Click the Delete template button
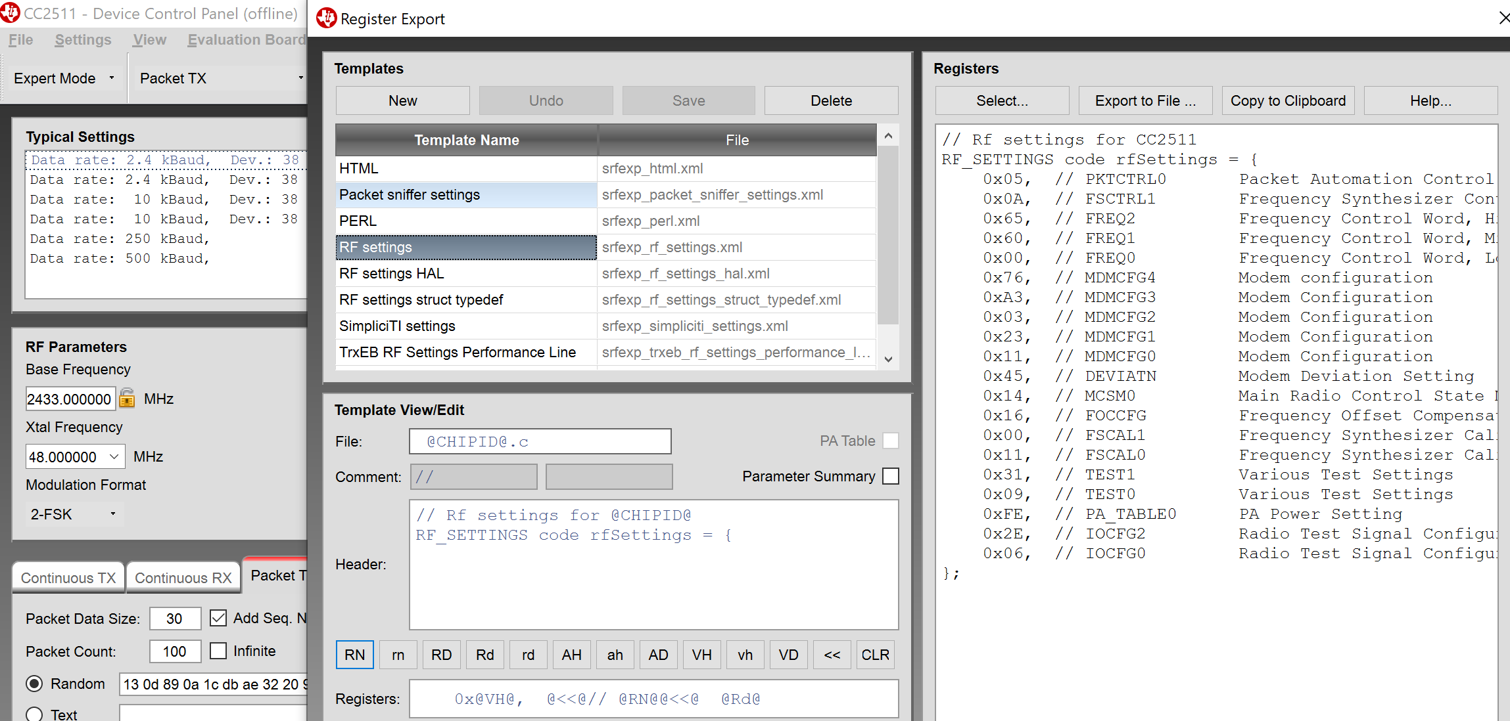Screen dimensions: 1510x721 [831, 100]
